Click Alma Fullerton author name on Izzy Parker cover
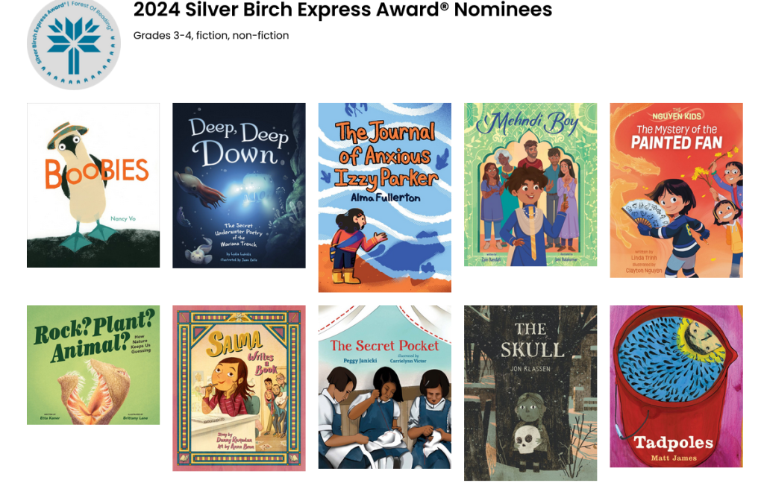Viewport: 764px width, 486px height. click(x=386, y=198)
